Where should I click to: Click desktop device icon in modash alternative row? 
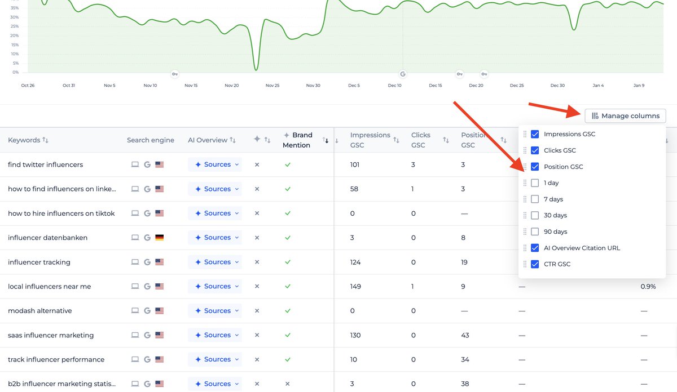click(x=135, y=311)
